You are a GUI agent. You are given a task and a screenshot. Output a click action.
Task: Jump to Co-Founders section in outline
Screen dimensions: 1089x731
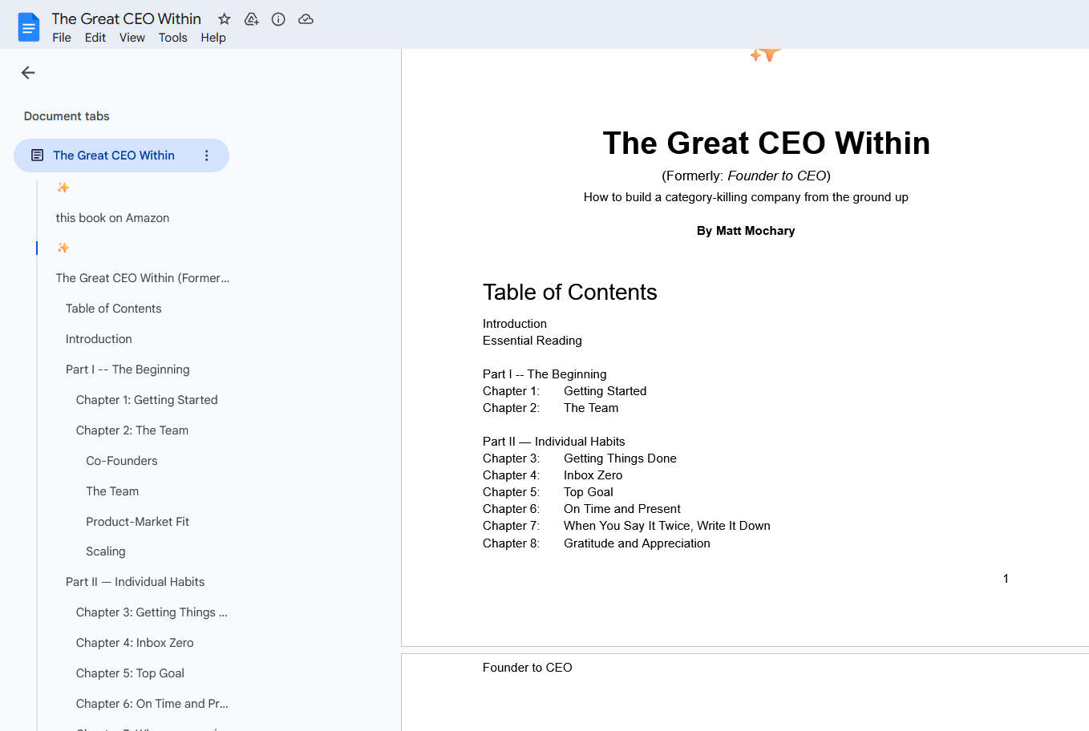point(122,461)
